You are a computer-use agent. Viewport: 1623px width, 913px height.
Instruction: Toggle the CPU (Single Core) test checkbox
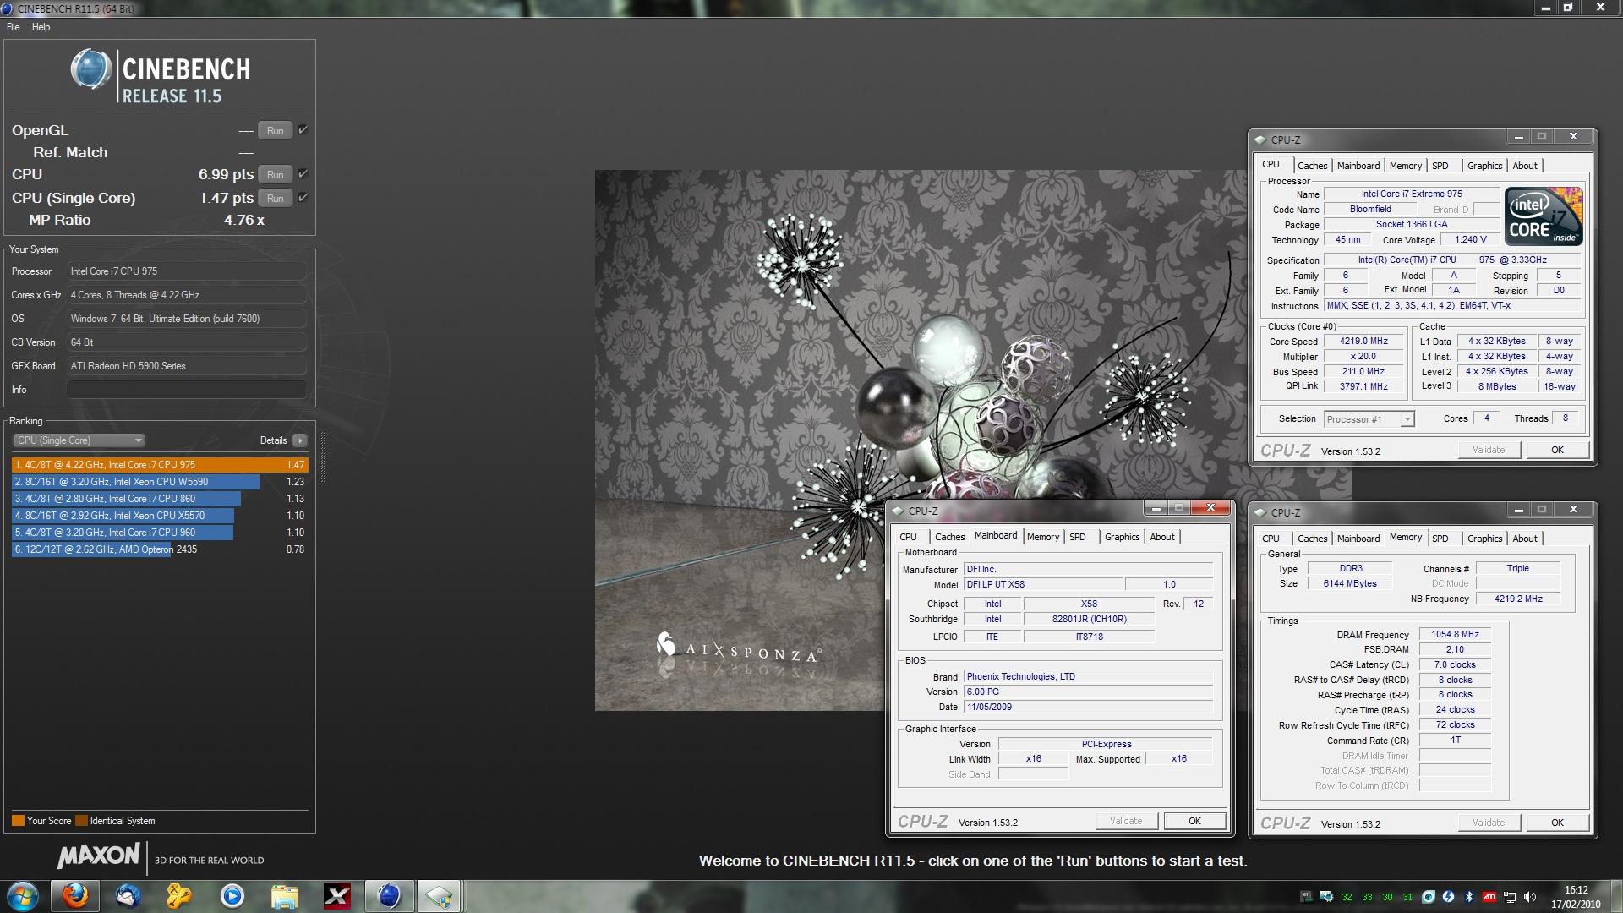(x=303, y=198)
